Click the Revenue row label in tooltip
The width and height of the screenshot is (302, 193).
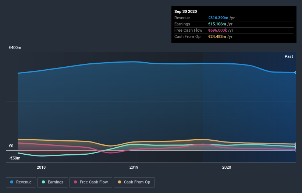coord(182,18)
